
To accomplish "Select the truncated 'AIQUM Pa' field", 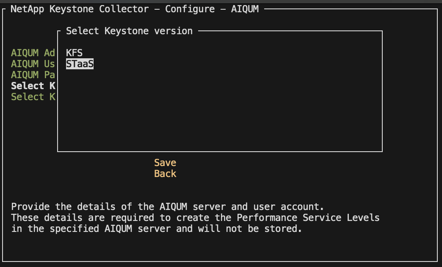I will point(33,75).
